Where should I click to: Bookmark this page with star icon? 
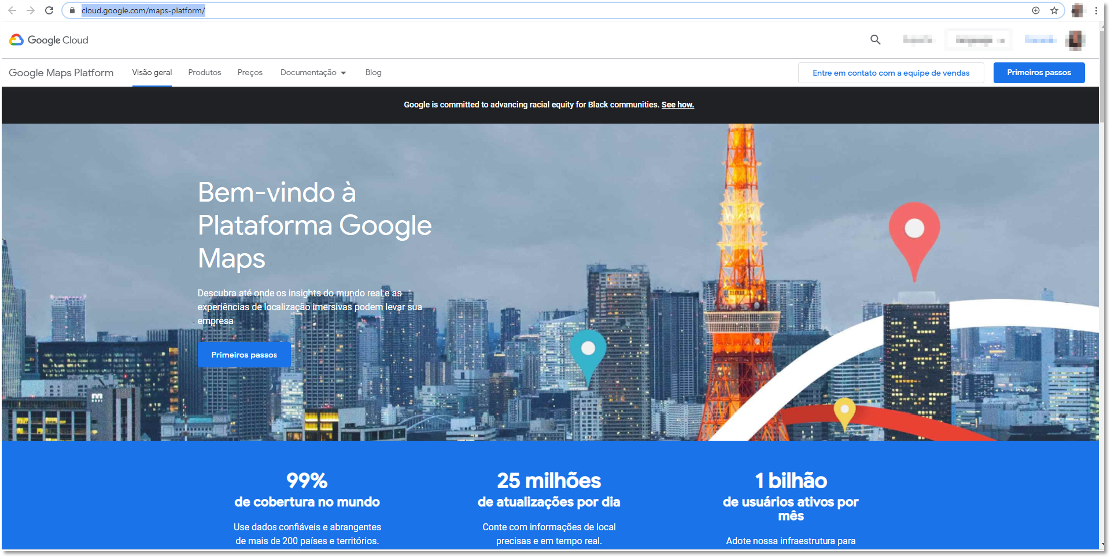[1054, 10]
